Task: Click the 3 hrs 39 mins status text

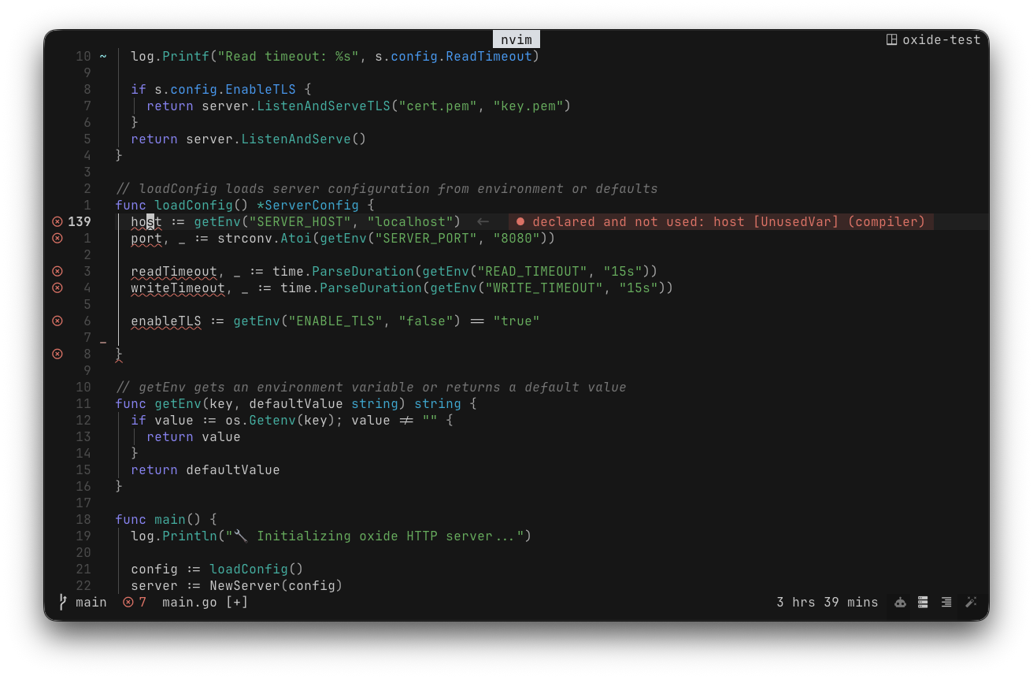Action: click(828, 603)
